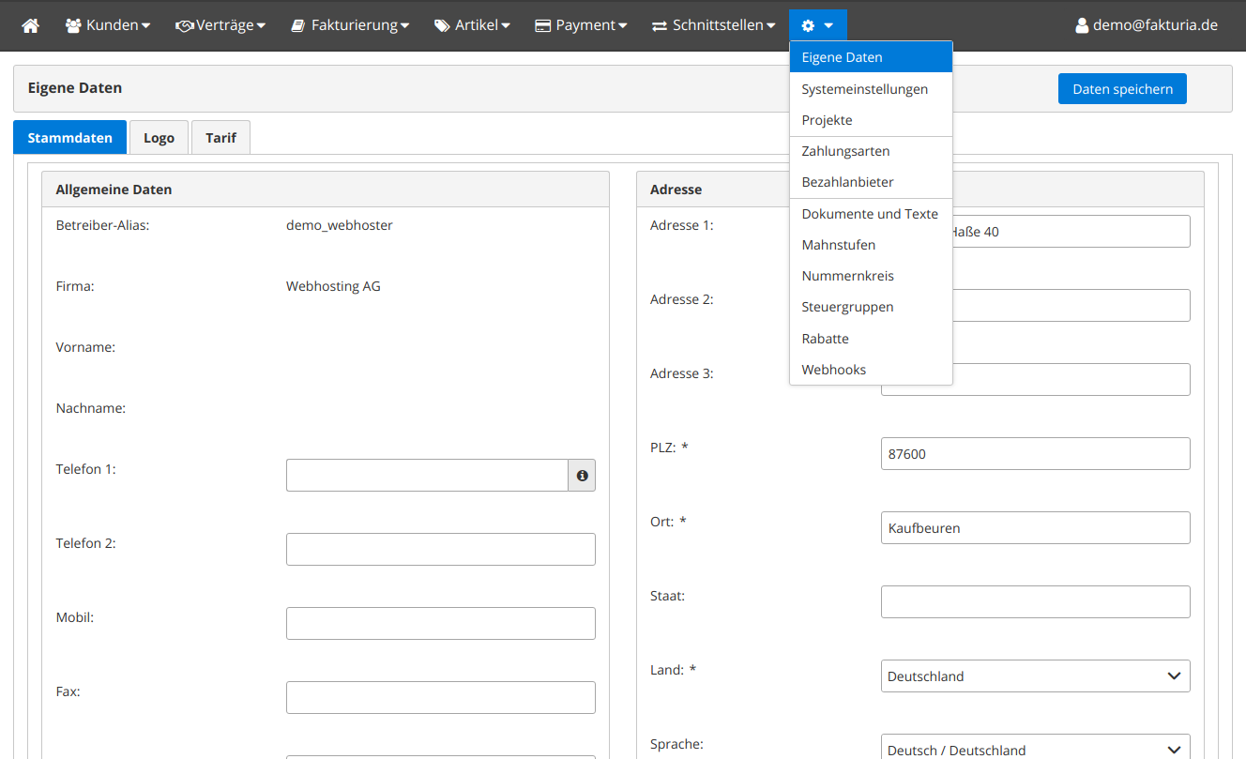Click the info icon beside Telefon 1
Image resolution: width=1246 pixels, height=759 pixels.
pyautogui.click(x=582, y=476)
